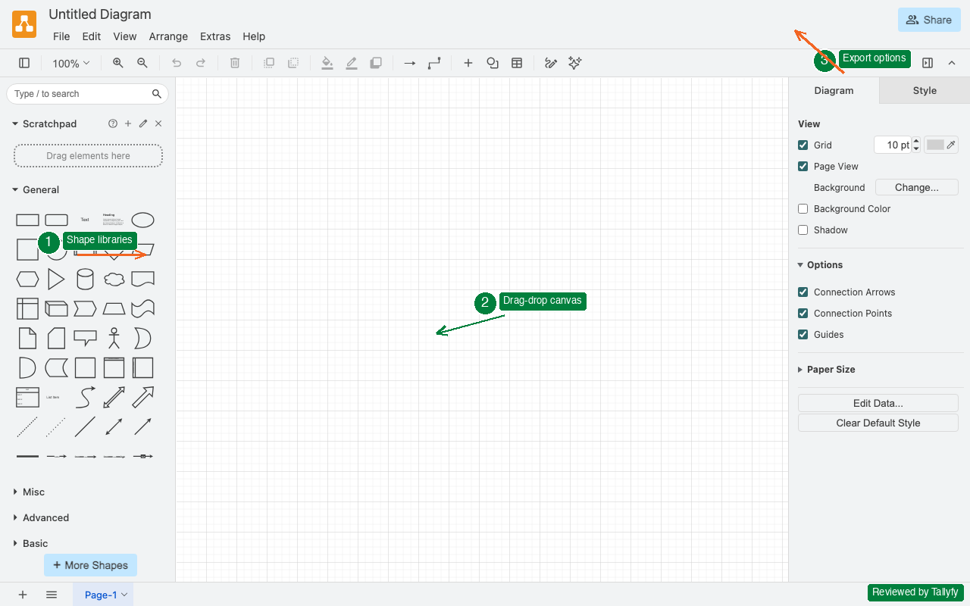Screen dimensions: 970x606
Task: Open the zoom level dropdown
Action: pos(70,63)
